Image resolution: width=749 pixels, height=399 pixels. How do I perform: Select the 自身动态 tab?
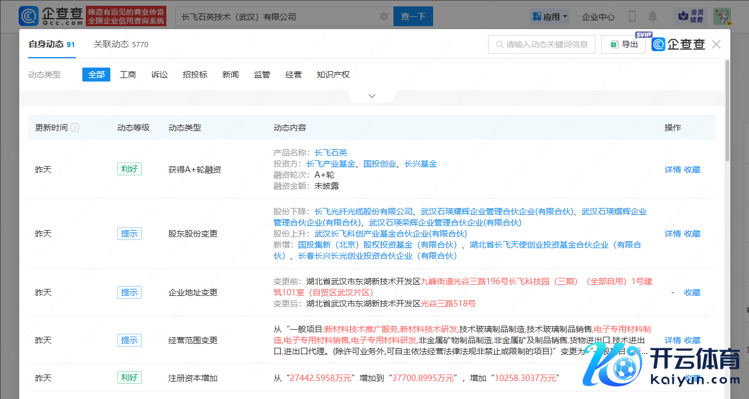(x=51, y=44)
